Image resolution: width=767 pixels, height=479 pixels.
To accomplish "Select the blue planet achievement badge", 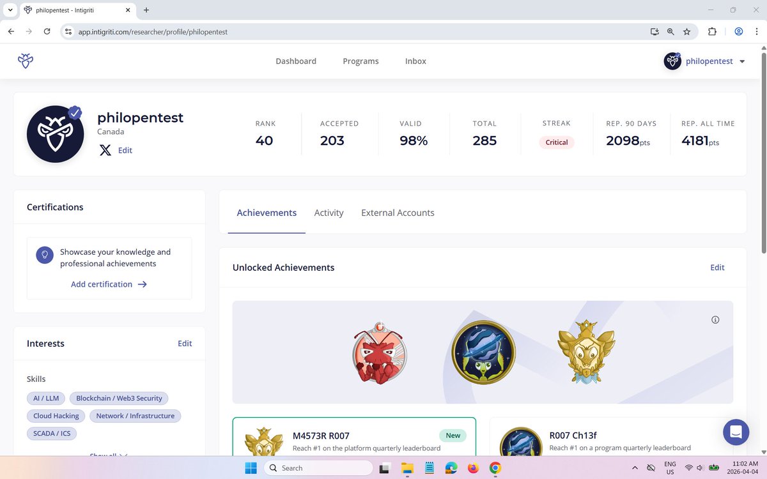I will 483,352.
